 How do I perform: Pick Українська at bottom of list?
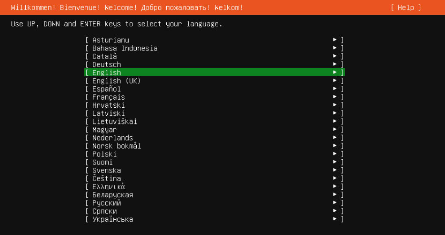click(x=113, y=219)
